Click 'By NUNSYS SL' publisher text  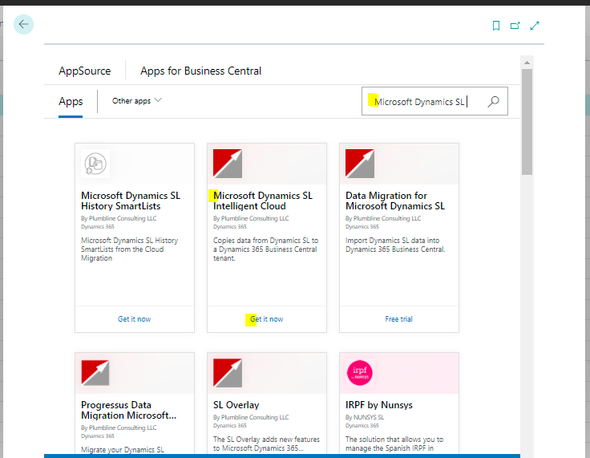[365, 417]
